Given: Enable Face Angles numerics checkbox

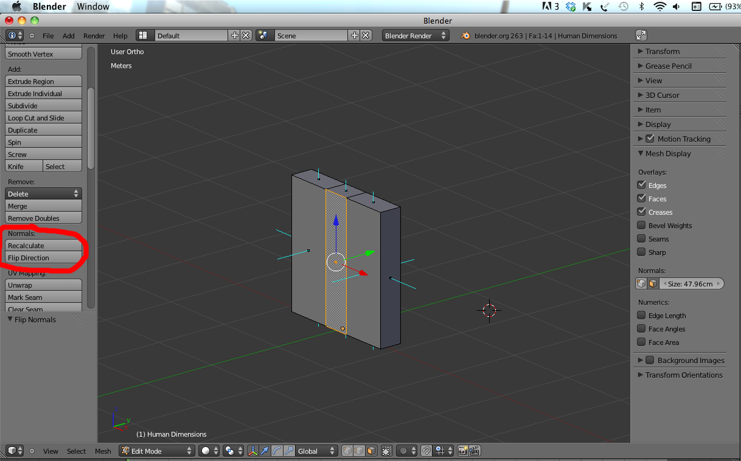Looking at the screenshot, I should (x=641, y=328).
